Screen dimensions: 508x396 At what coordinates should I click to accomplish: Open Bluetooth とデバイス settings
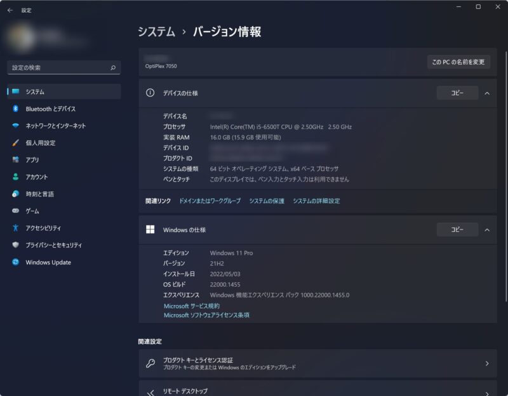(64, 109)
